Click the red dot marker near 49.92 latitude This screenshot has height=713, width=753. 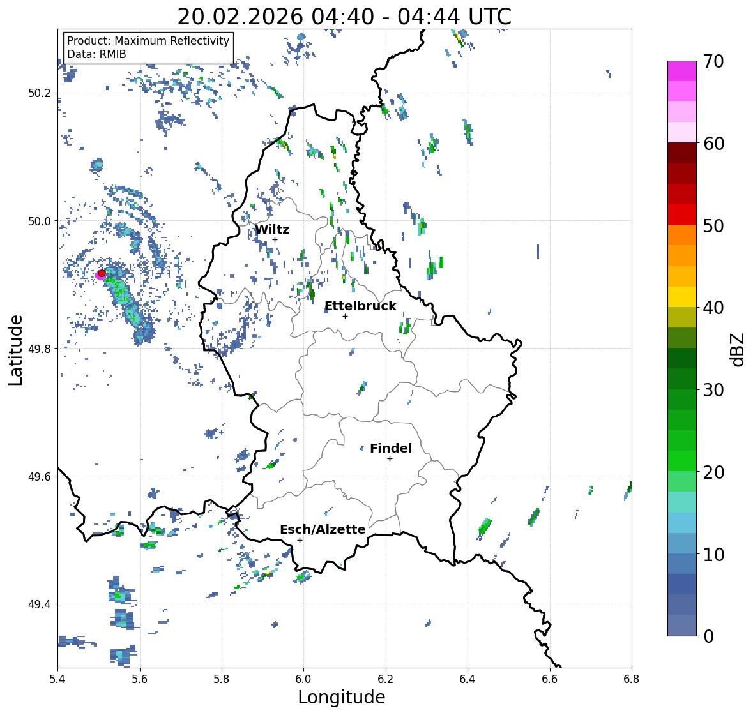tap(102, 273)
